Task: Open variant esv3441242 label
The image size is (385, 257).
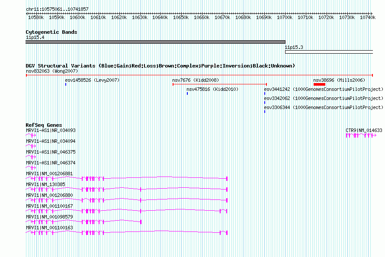Action: pos(324,89)
